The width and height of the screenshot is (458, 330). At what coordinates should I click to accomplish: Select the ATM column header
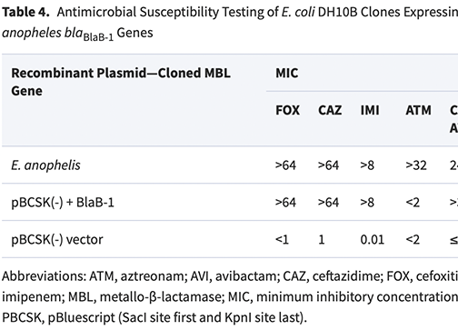(x=418, y=110)
